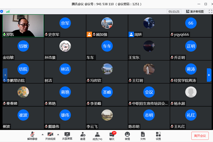
Task: Click name label 邓凯
Action: pyautogui.click(x=10, y=35)
